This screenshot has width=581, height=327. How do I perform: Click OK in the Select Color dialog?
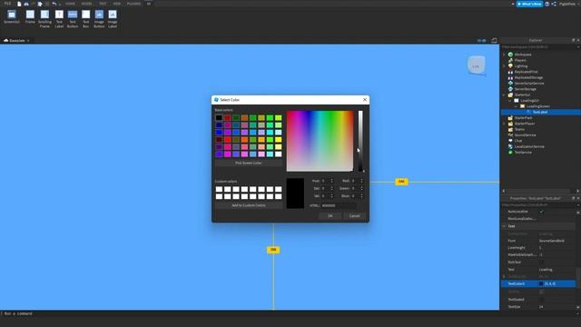tap(330, 216)
